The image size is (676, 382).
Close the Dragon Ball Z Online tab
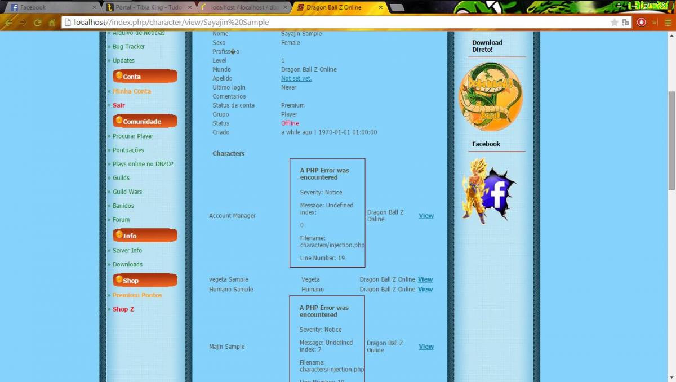[x=381, y=8]
